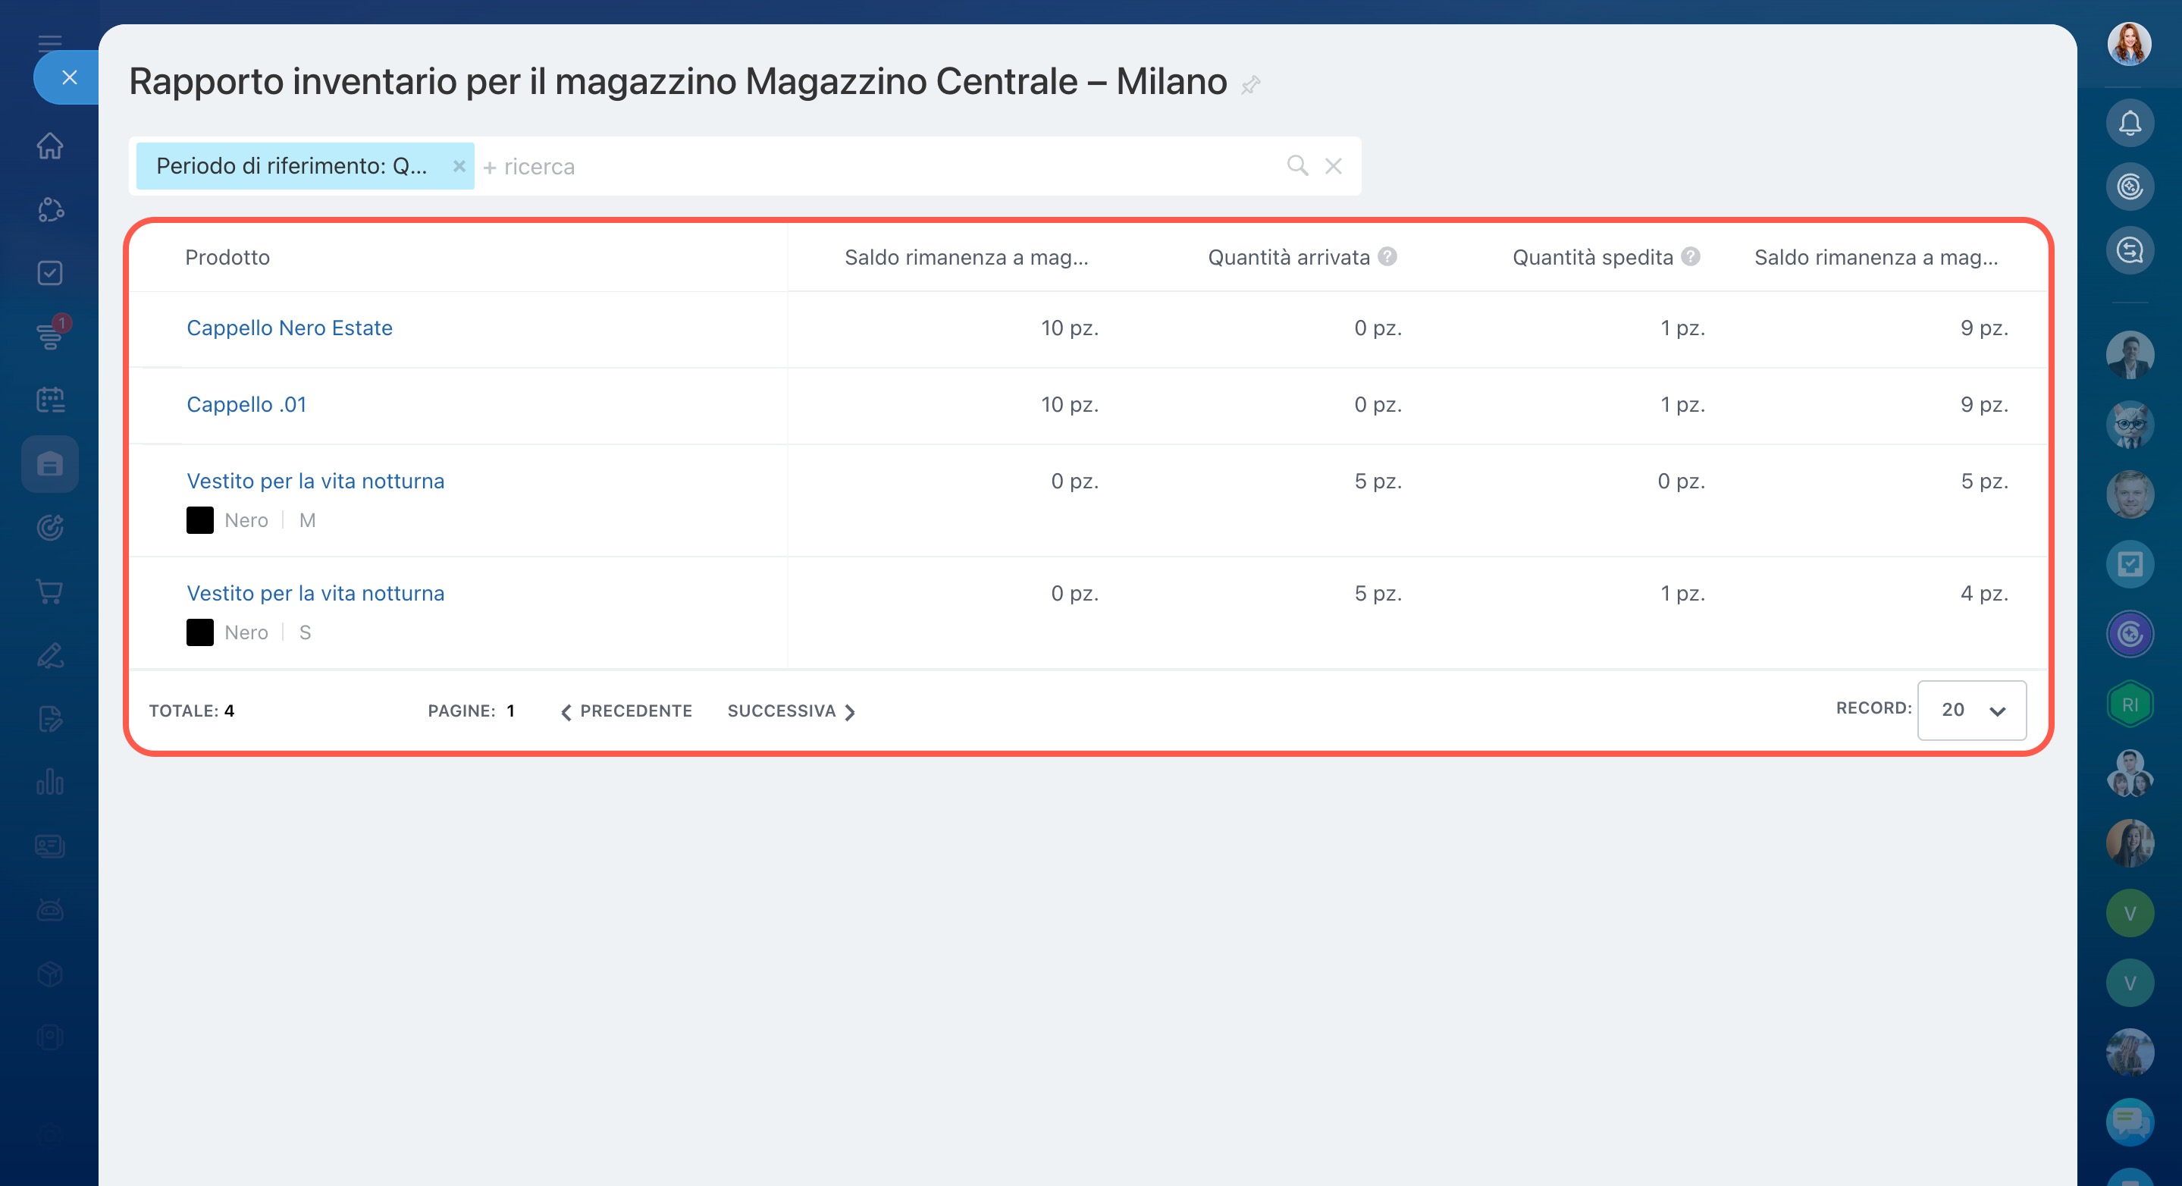Expand the Record count dropdown
2182x1186 pixels.
(1971, 710)
